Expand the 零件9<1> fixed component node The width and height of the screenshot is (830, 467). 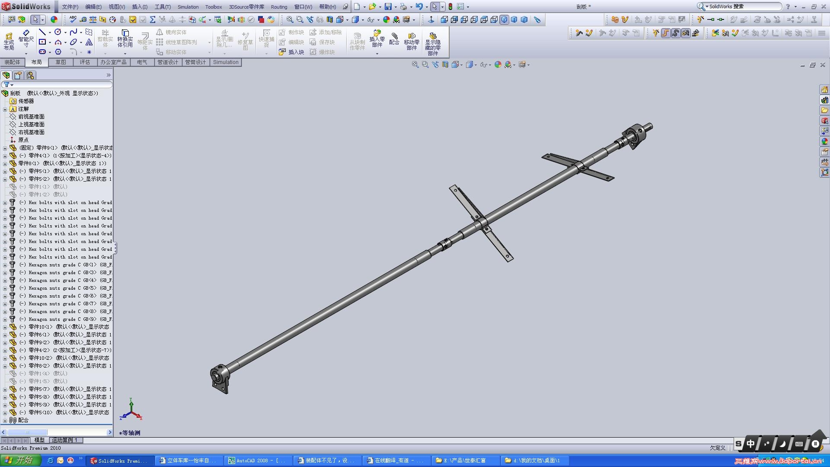[x=5, y=148]
